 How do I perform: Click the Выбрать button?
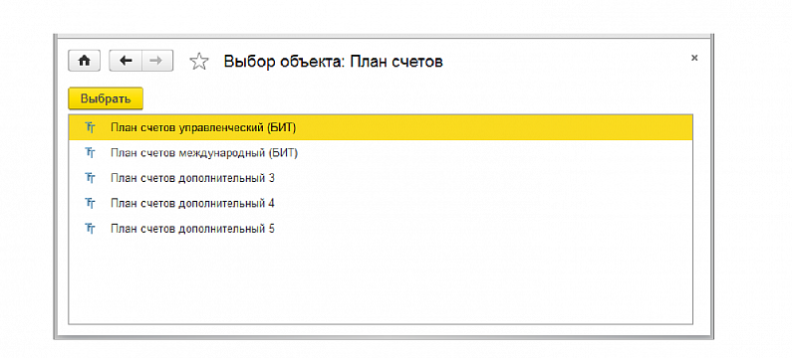pos(106,98)
